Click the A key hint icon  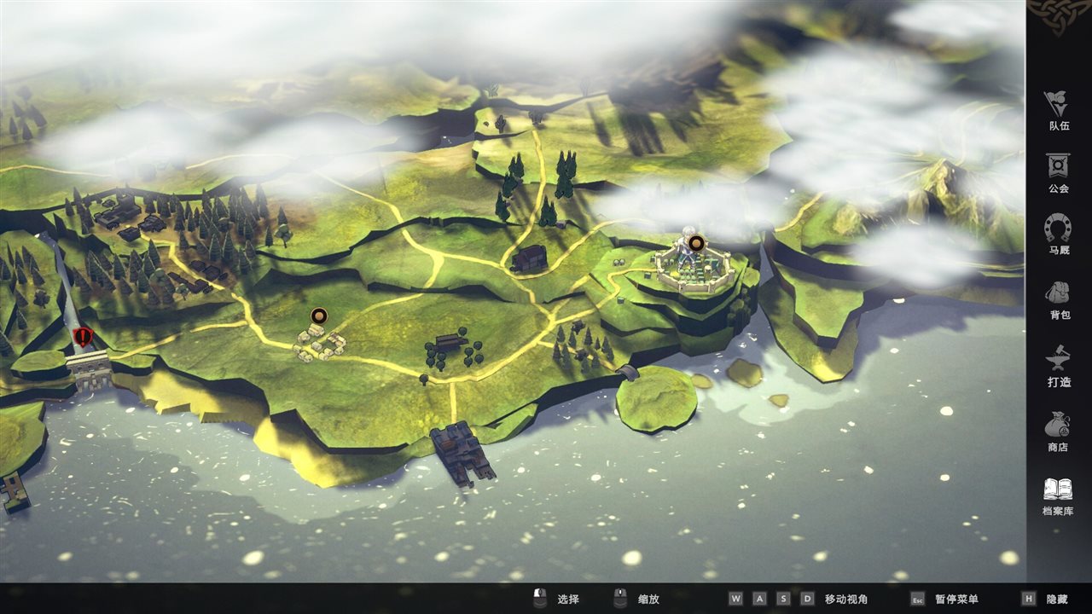click(x=759, y=599)
